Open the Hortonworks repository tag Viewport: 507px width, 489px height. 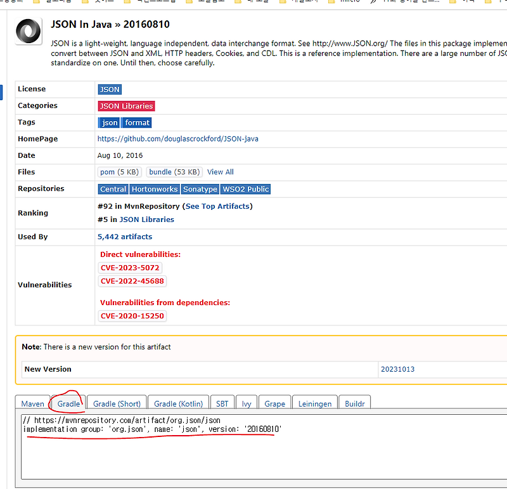point(155,189)
